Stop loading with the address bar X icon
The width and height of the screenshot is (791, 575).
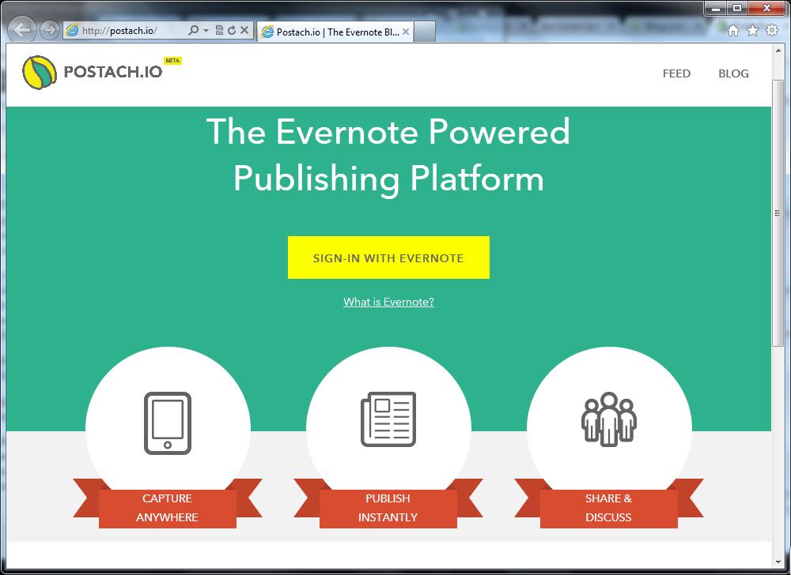244,30
